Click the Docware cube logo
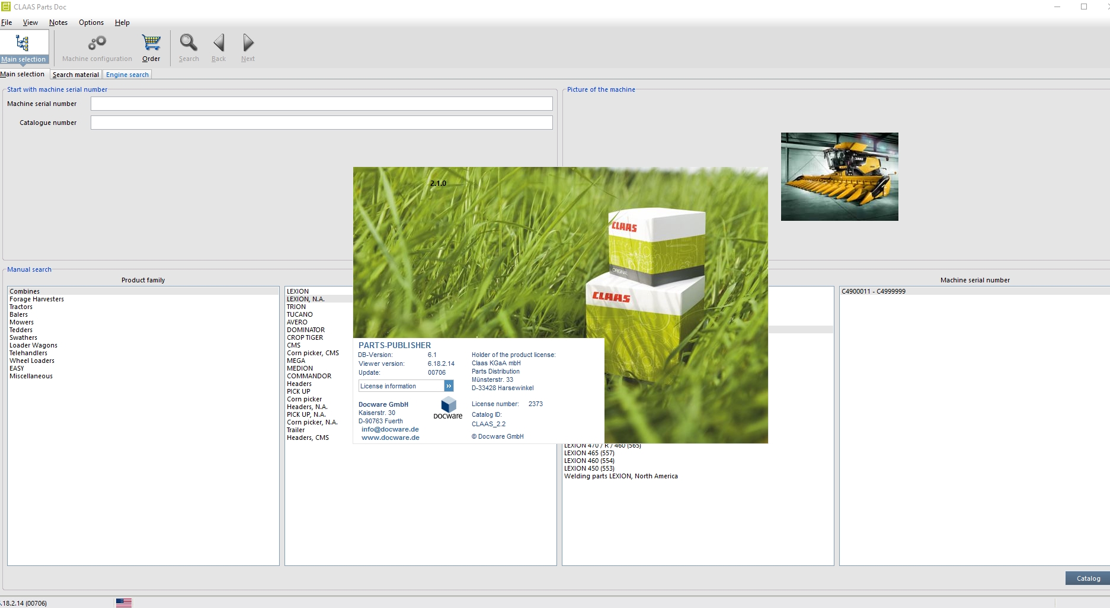This screenshot has width=1110, height=608. pyautogui.click(x=448, y=408)
